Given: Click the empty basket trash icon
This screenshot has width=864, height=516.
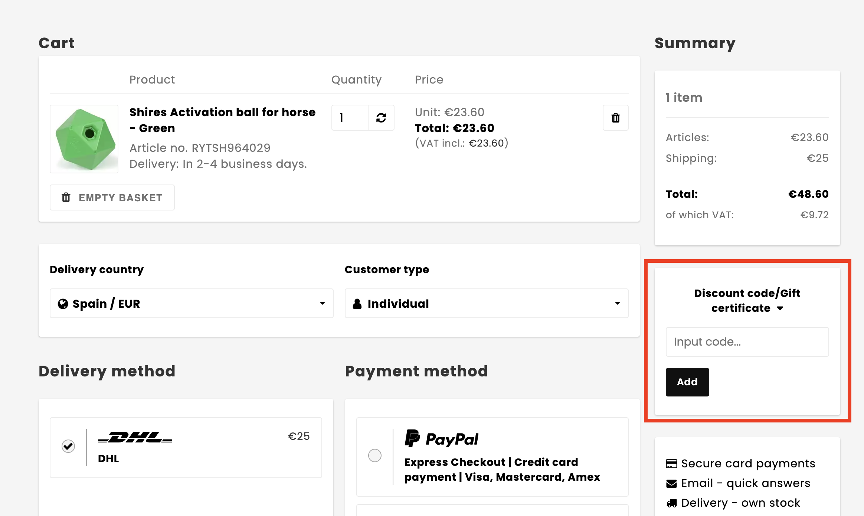Looking at the screenshot, I should tap(66, 197).
